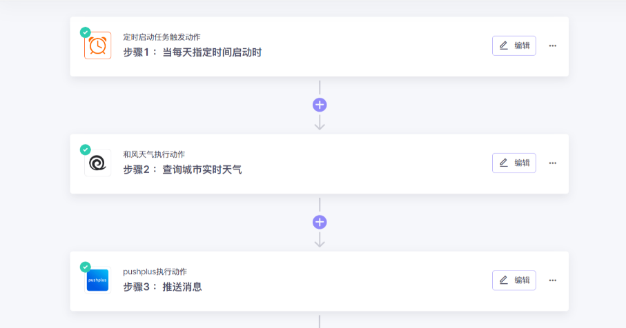Click the green checkmark on step 2

85,150
